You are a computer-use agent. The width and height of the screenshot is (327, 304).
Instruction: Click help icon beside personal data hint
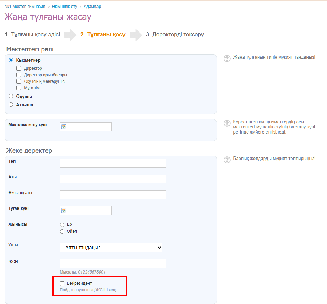[x=227, y=160]
